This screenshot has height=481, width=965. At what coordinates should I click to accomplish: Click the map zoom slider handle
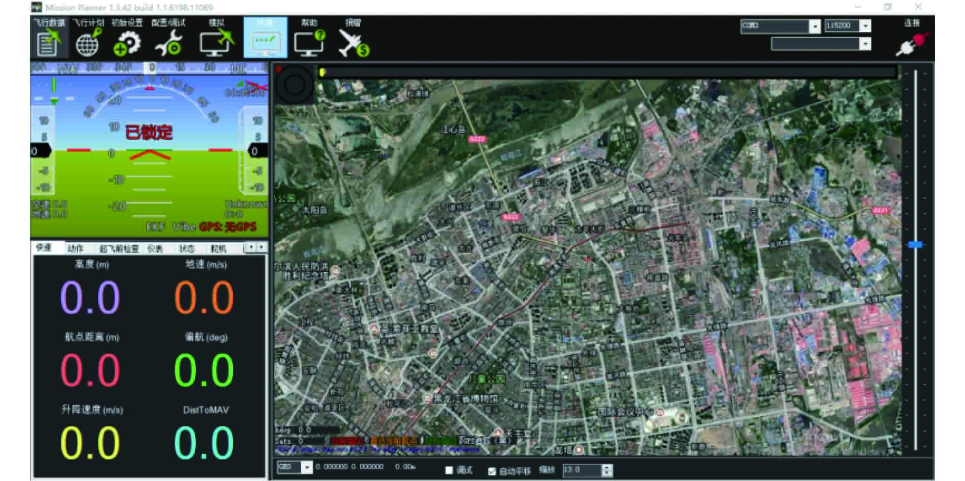click(x=915, y=245)
